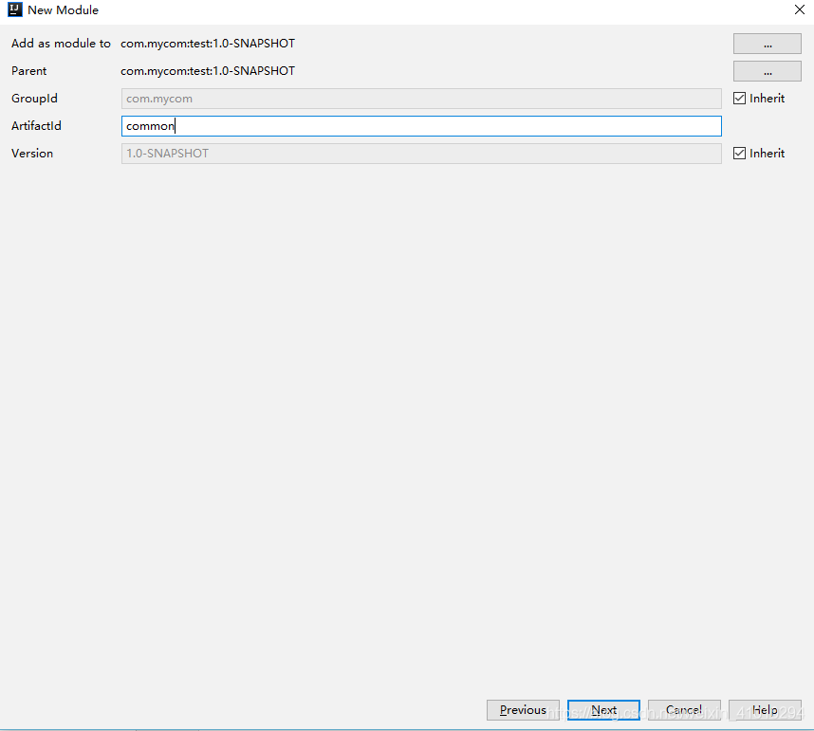Screen dimensions: 814x731
Task: Click the ArtifactId label
Action: [x=36, y=126]
